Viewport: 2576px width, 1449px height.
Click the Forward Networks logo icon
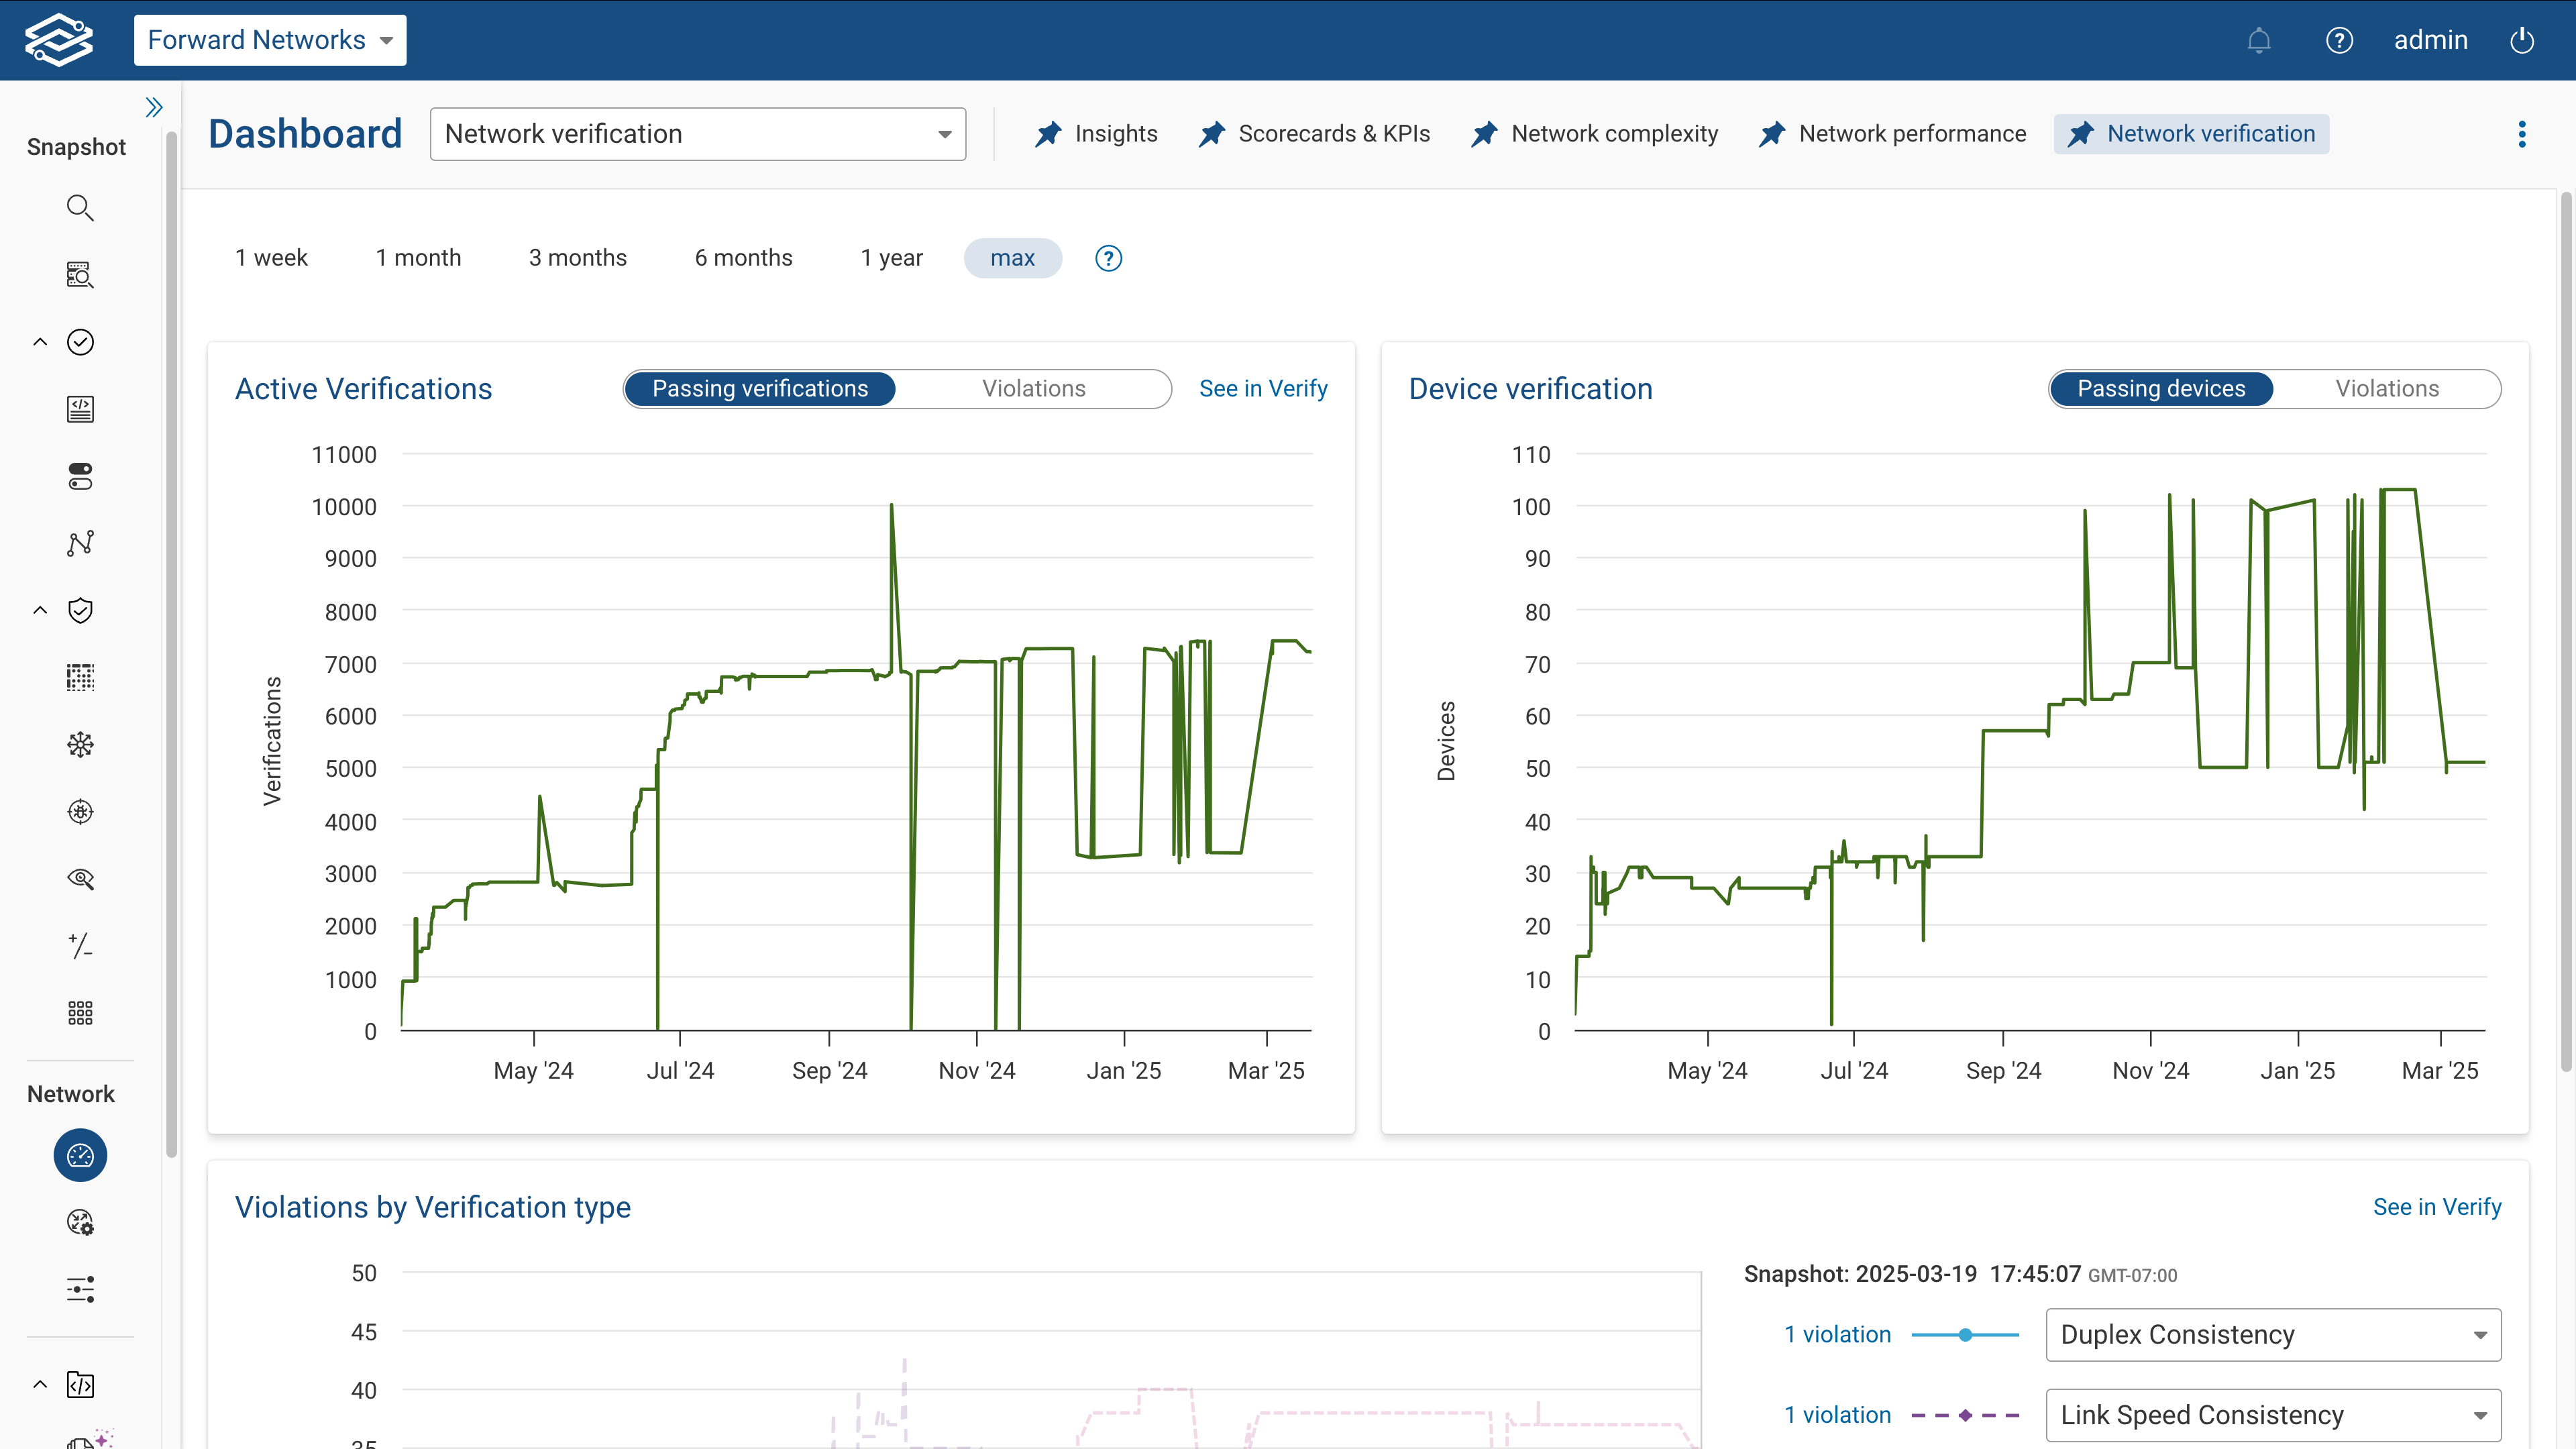point(59,40)
